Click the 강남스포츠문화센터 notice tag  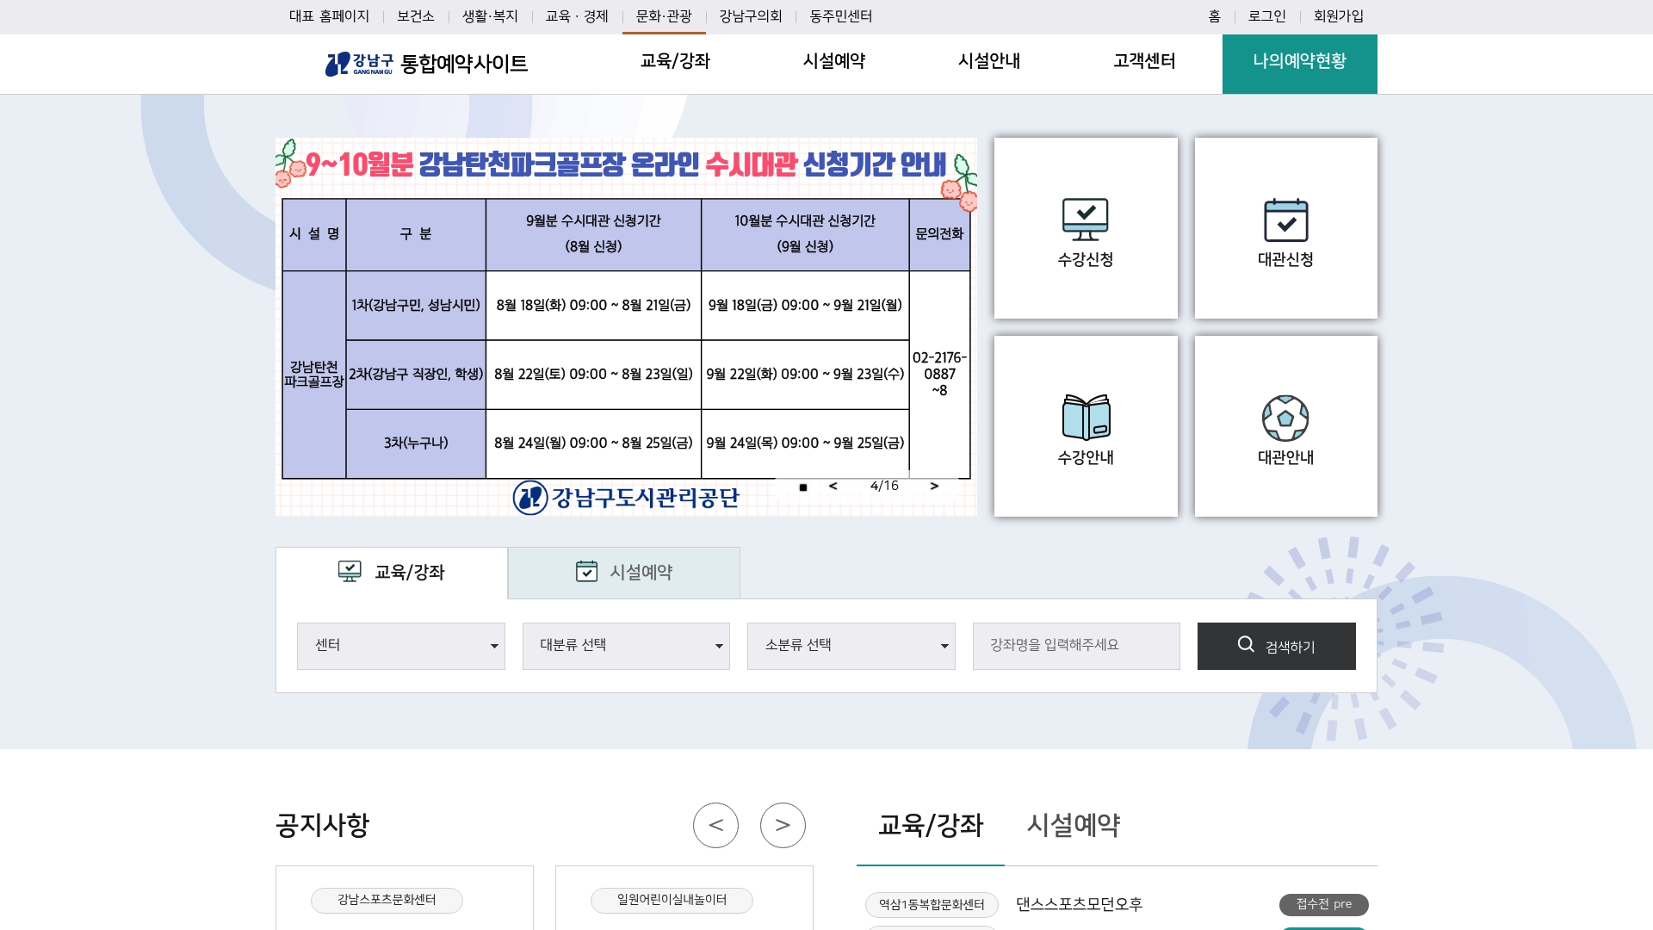click(x=387, y=900)
